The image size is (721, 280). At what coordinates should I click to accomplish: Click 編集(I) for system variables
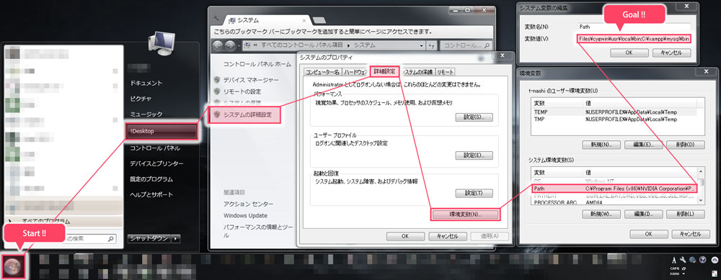click(x=643, y=214)
